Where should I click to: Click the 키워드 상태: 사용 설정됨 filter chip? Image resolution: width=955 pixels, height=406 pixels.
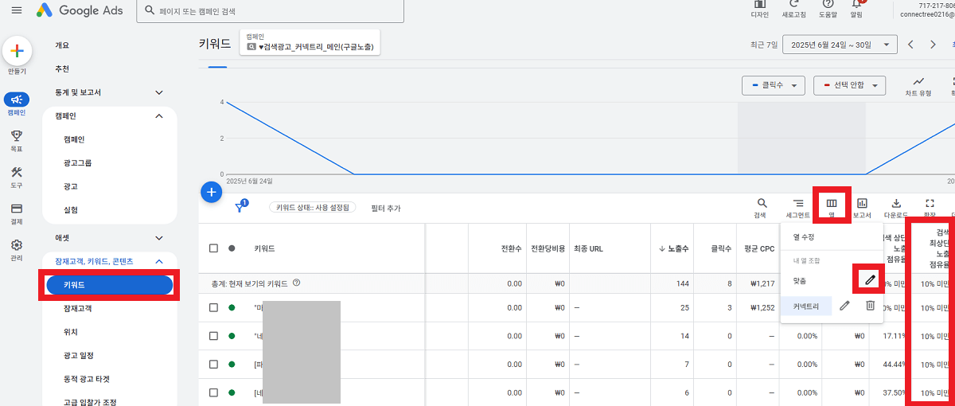312,207
